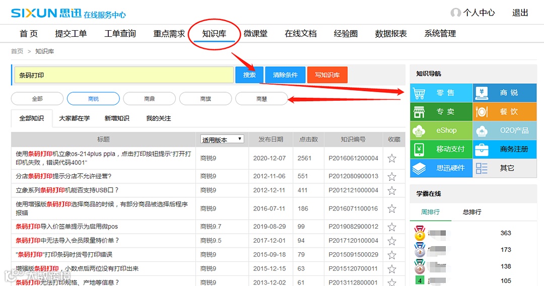Switch to the 大家都在学 tab
544x286 pixels.
coord(74,118)
